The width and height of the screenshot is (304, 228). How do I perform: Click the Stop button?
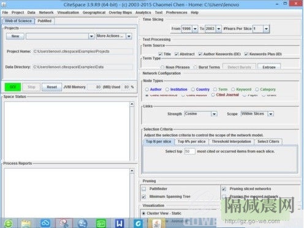[31, 87]
